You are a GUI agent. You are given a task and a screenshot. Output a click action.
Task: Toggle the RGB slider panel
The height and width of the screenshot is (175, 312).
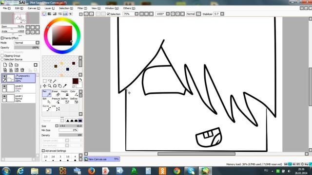[x=49, y=14]
